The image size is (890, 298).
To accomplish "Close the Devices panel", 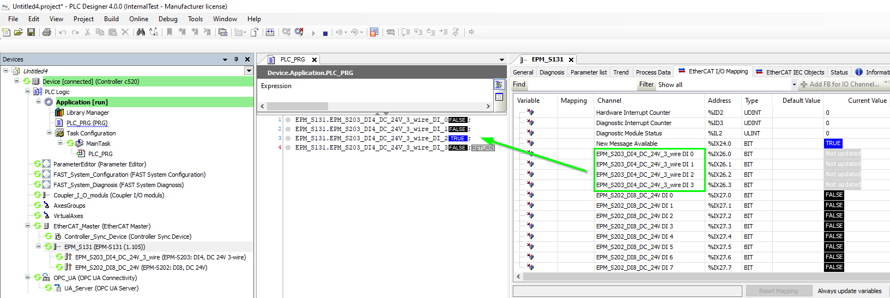I will click(247, 59).
